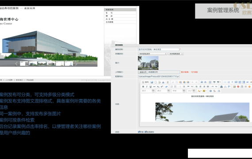Click the 案例名称 case name input field
252x159 pixels.
coord(159,49)
